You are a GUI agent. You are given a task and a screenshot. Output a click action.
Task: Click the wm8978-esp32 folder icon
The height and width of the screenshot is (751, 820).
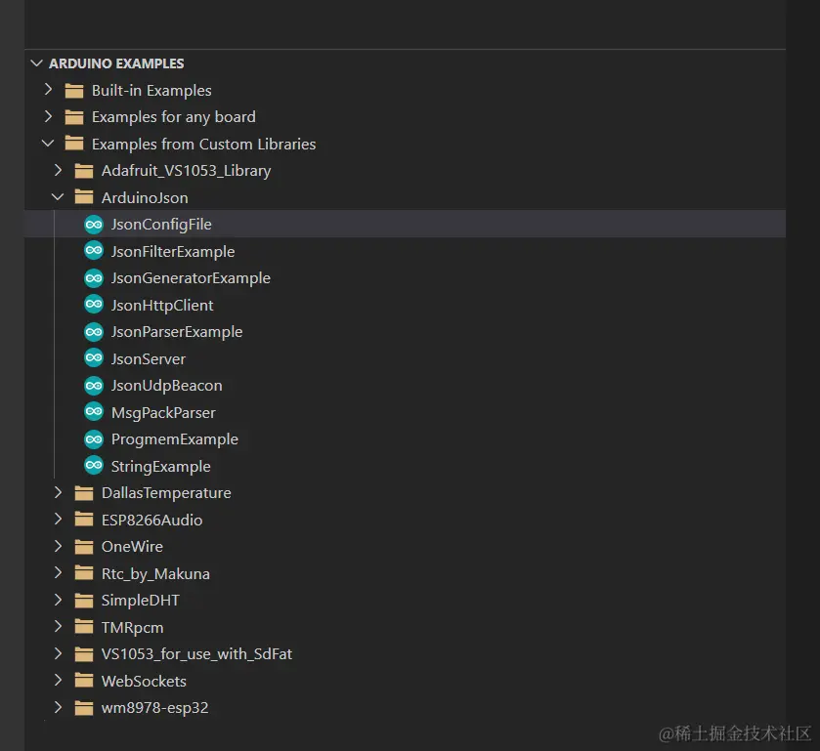pos(84,708)
